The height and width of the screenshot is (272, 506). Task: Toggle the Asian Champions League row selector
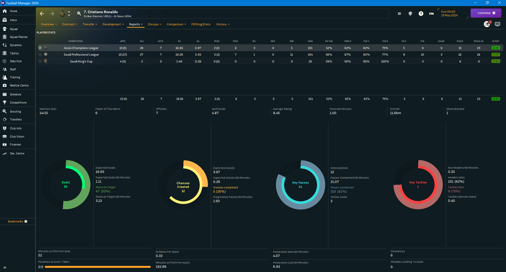pyautogui.click(x=40, y=48)
